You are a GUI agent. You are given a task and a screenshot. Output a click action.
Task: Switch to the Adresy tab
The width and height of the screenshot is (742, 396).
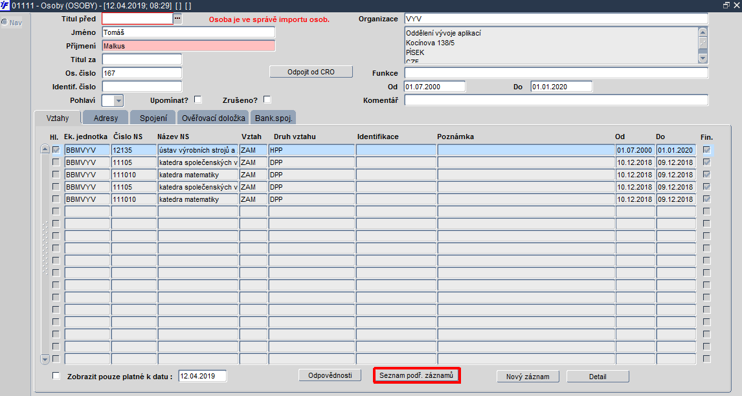click(106, 118)
